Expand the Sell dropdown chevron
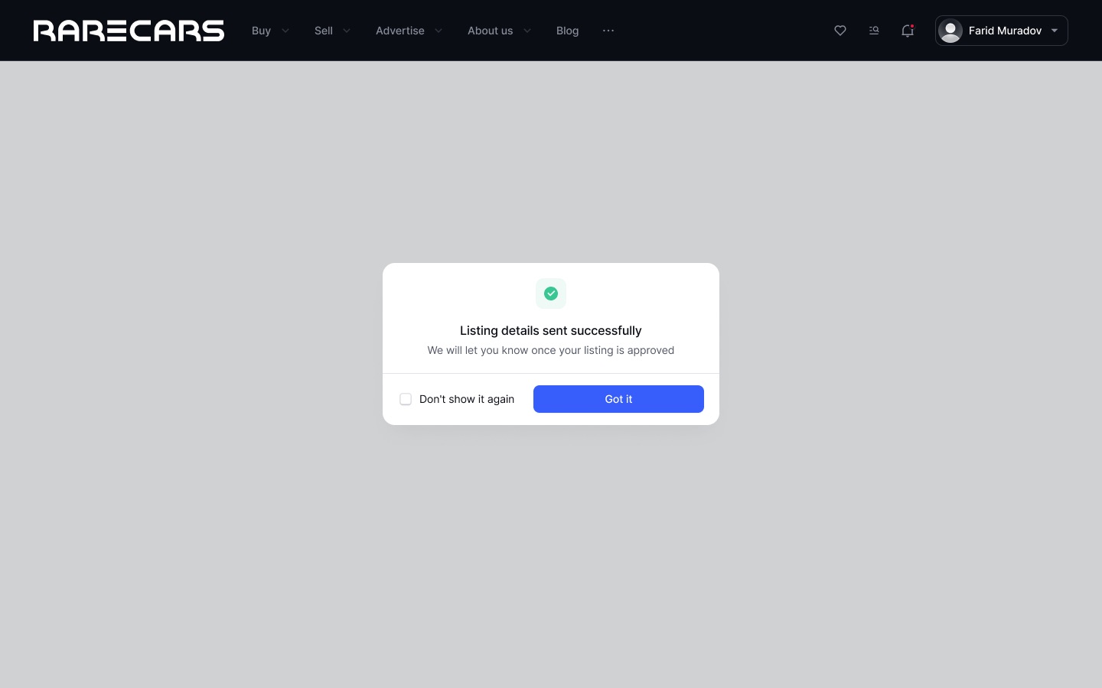Image resolution: width=1102 pixels, height=688 pixels. coord(347,31)
